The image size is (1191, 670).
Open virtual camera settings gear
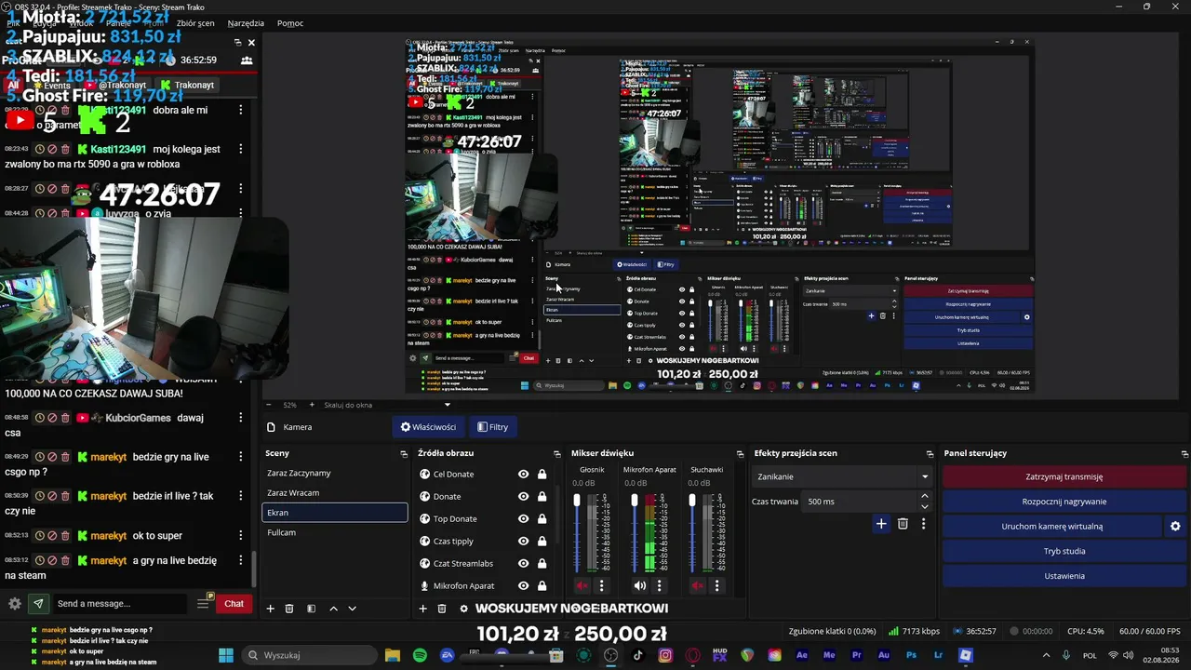tap(1175, 527)
